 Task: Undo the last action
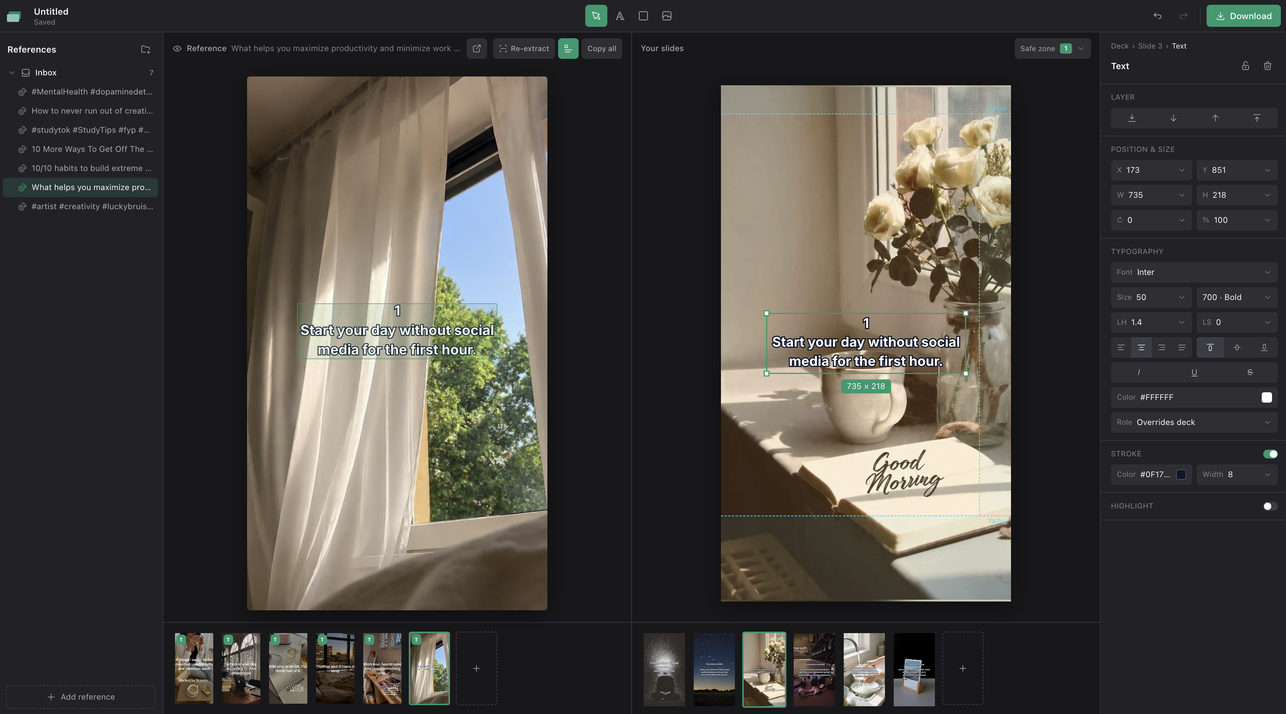click(1157, 16)
